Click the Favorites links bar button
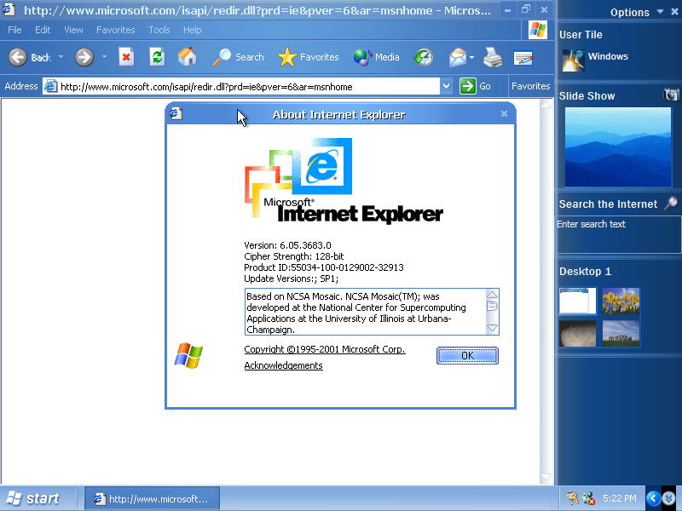682x511 pixels. [x=530, y=86]
